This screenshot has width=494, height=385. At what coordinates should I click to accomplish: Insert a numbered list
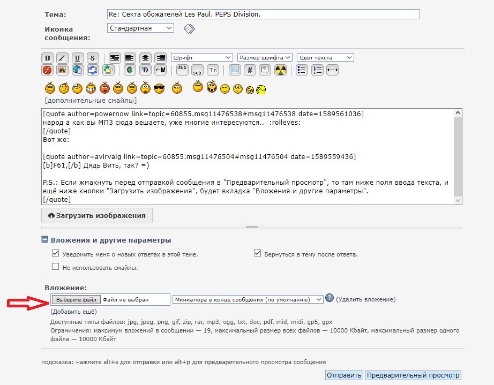tap(317, 70)
